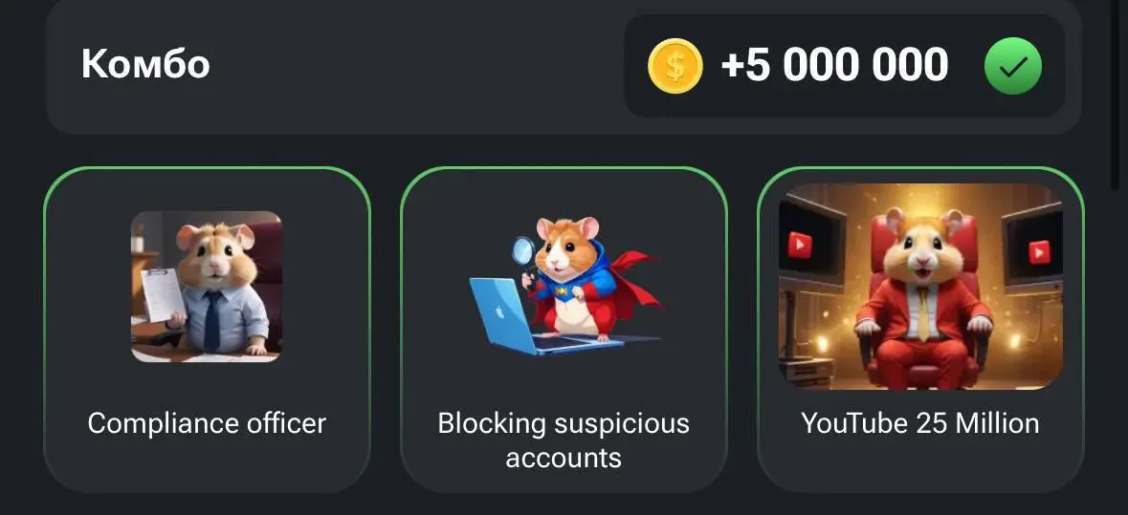Image resolution: width=1128 pixels, height=515 pixels.
Task: Click the clipboard held by office hamster
Action: click(x=163, y=294)
